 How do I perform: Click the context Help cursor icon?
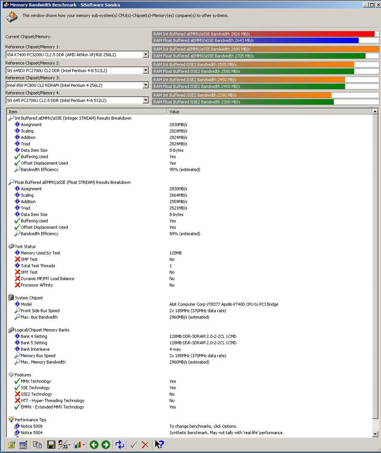point(159,445)
